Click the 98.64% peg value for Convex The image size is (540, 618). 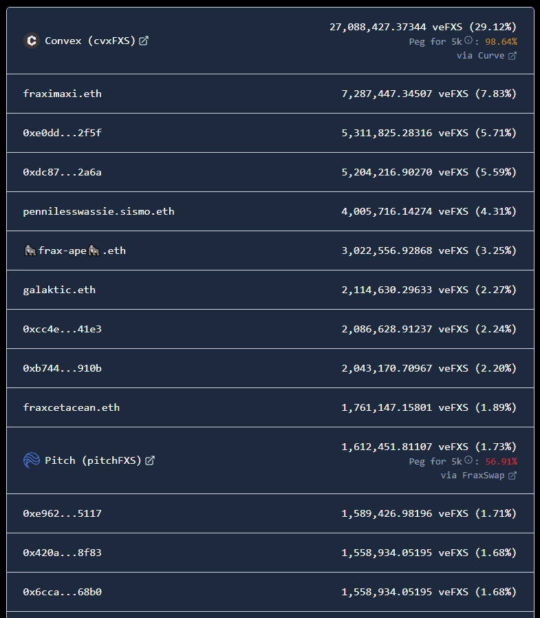pos(501,41)
